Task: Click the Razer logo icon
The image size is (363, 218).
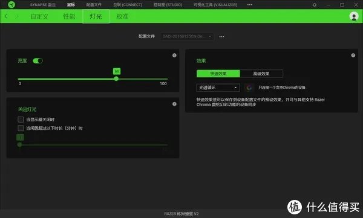Action: pos(11,5)
